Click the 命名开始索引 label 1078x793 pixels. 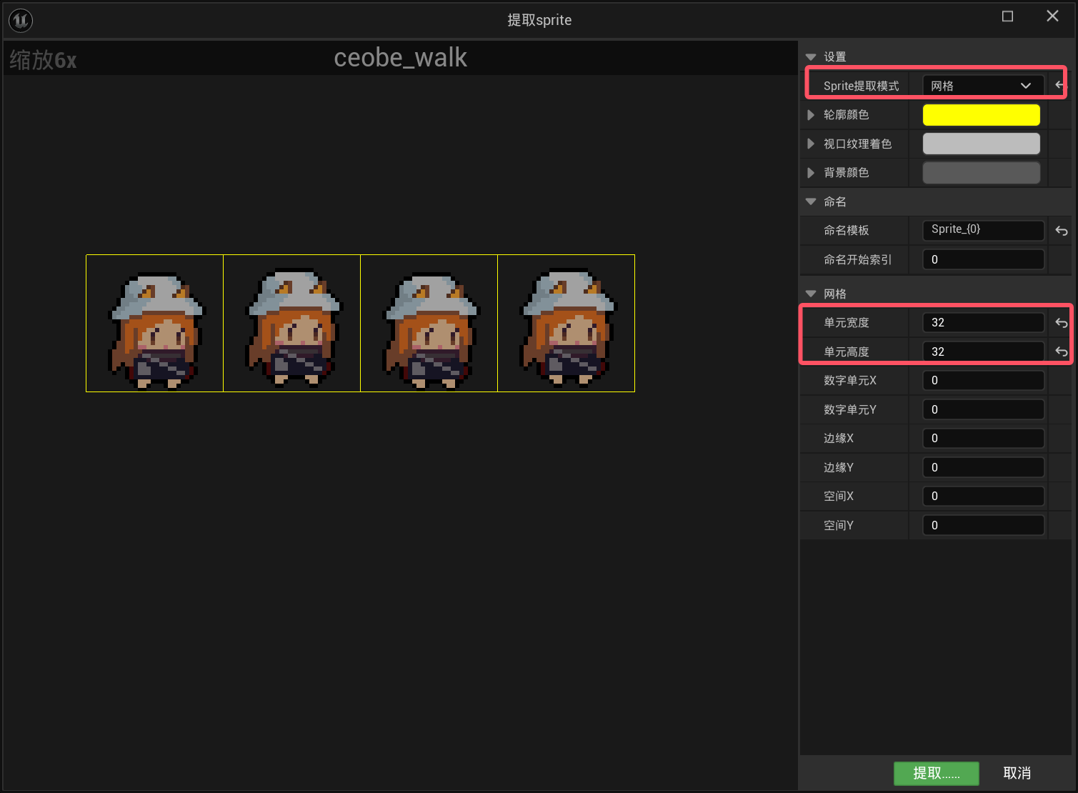coord(857,259)
